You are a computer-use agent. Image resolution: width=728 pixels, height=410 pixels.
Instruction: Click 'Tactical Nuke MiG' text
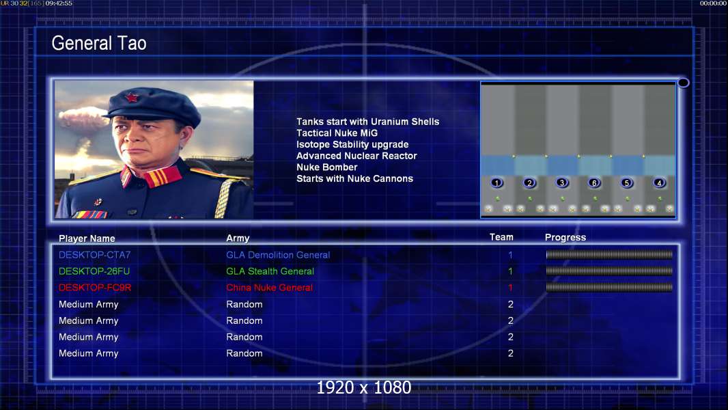tap(337, 133)
